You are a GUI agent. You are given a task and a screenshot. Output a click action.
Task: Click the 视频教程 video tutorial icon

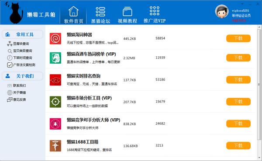[x=128, y=11]
